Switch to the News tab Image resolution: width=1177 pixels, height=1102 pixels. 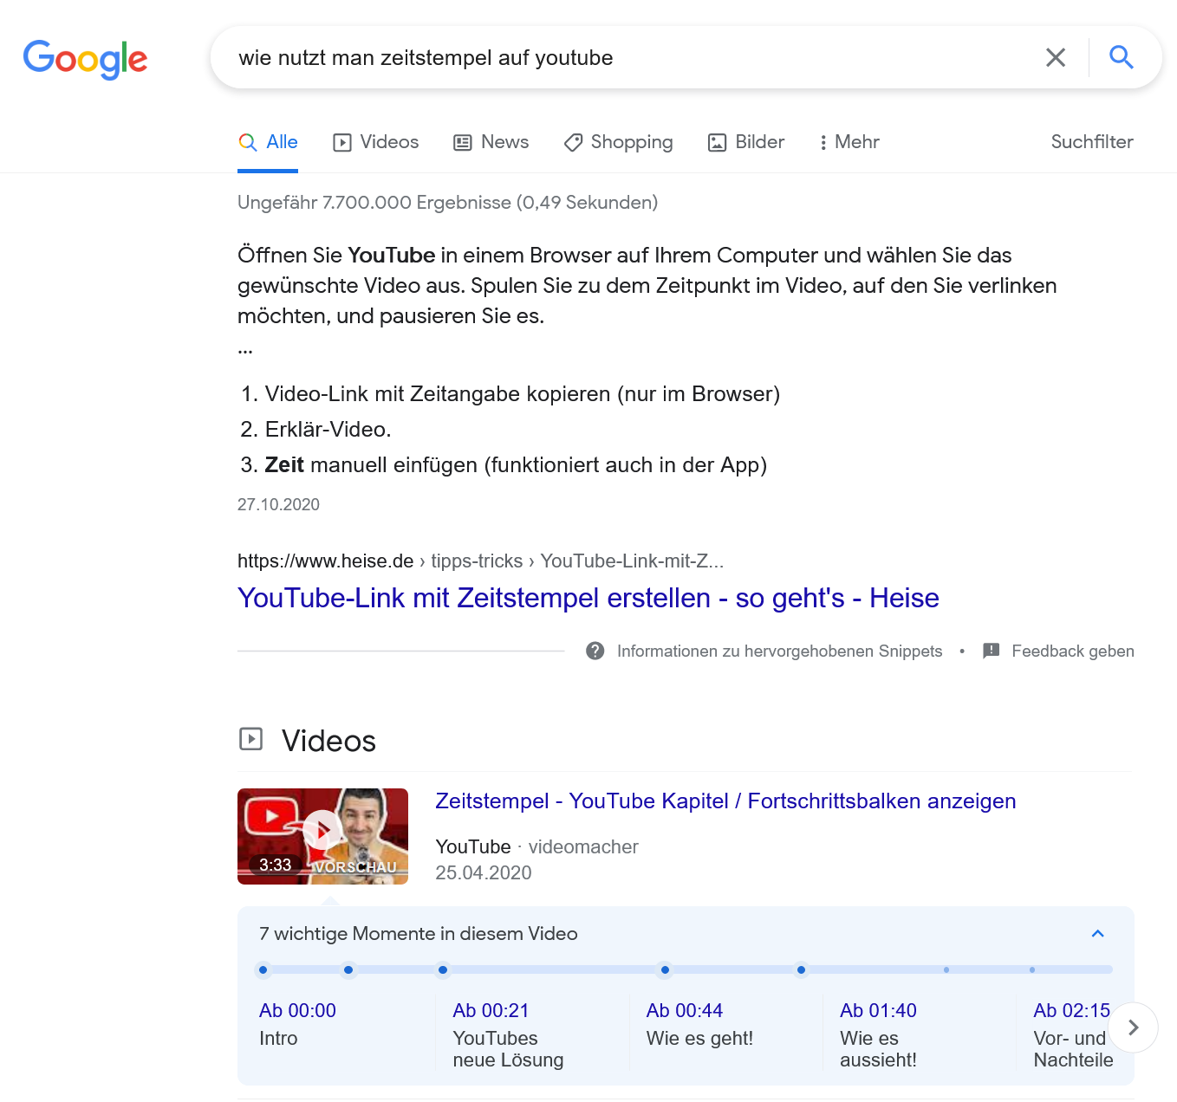[x=491, y=142]
